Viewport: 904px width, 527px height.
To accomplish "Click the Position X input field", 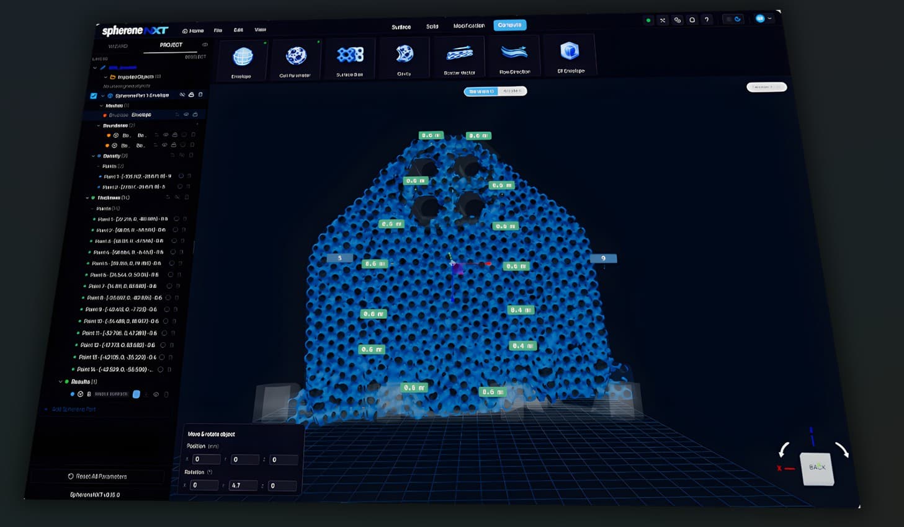I will point(206,459).
